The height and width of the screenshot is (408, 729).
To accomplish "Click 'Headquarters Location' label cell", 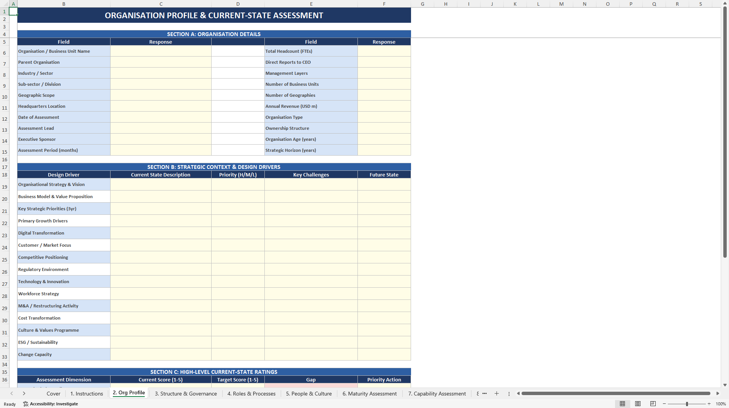I will 64,106.
